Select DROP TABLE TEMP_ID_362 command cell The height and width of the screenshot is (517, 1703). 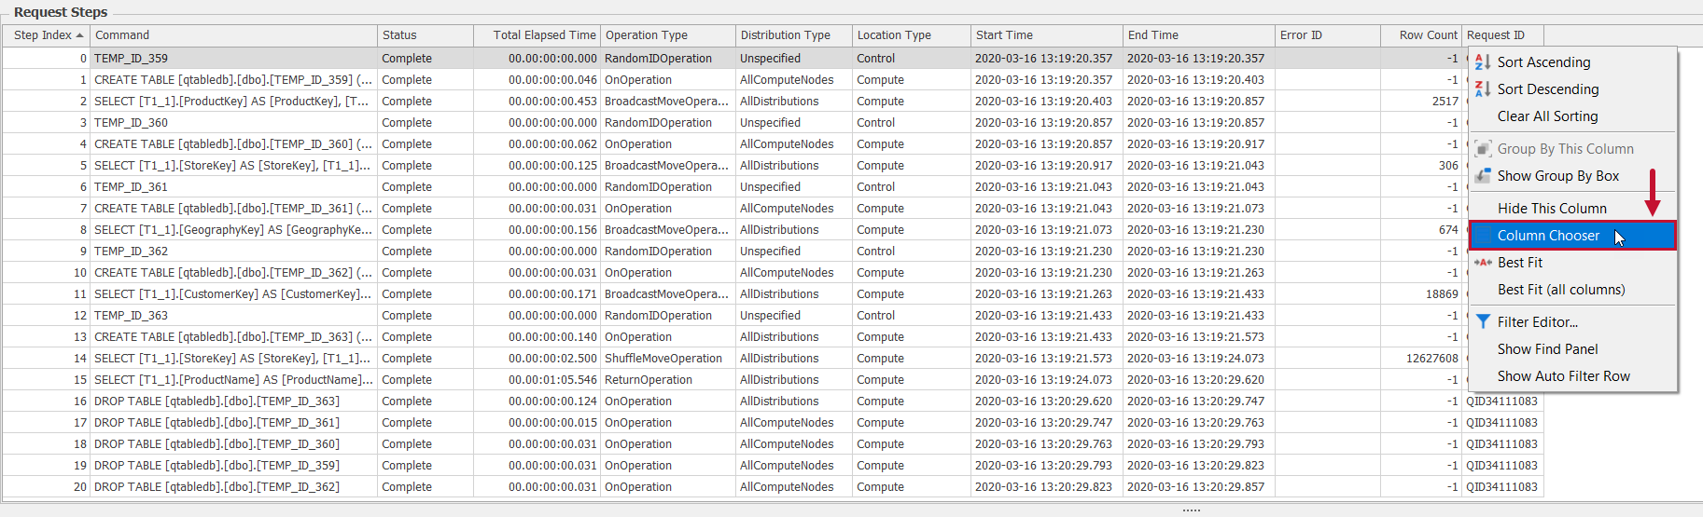coord(233,487)
